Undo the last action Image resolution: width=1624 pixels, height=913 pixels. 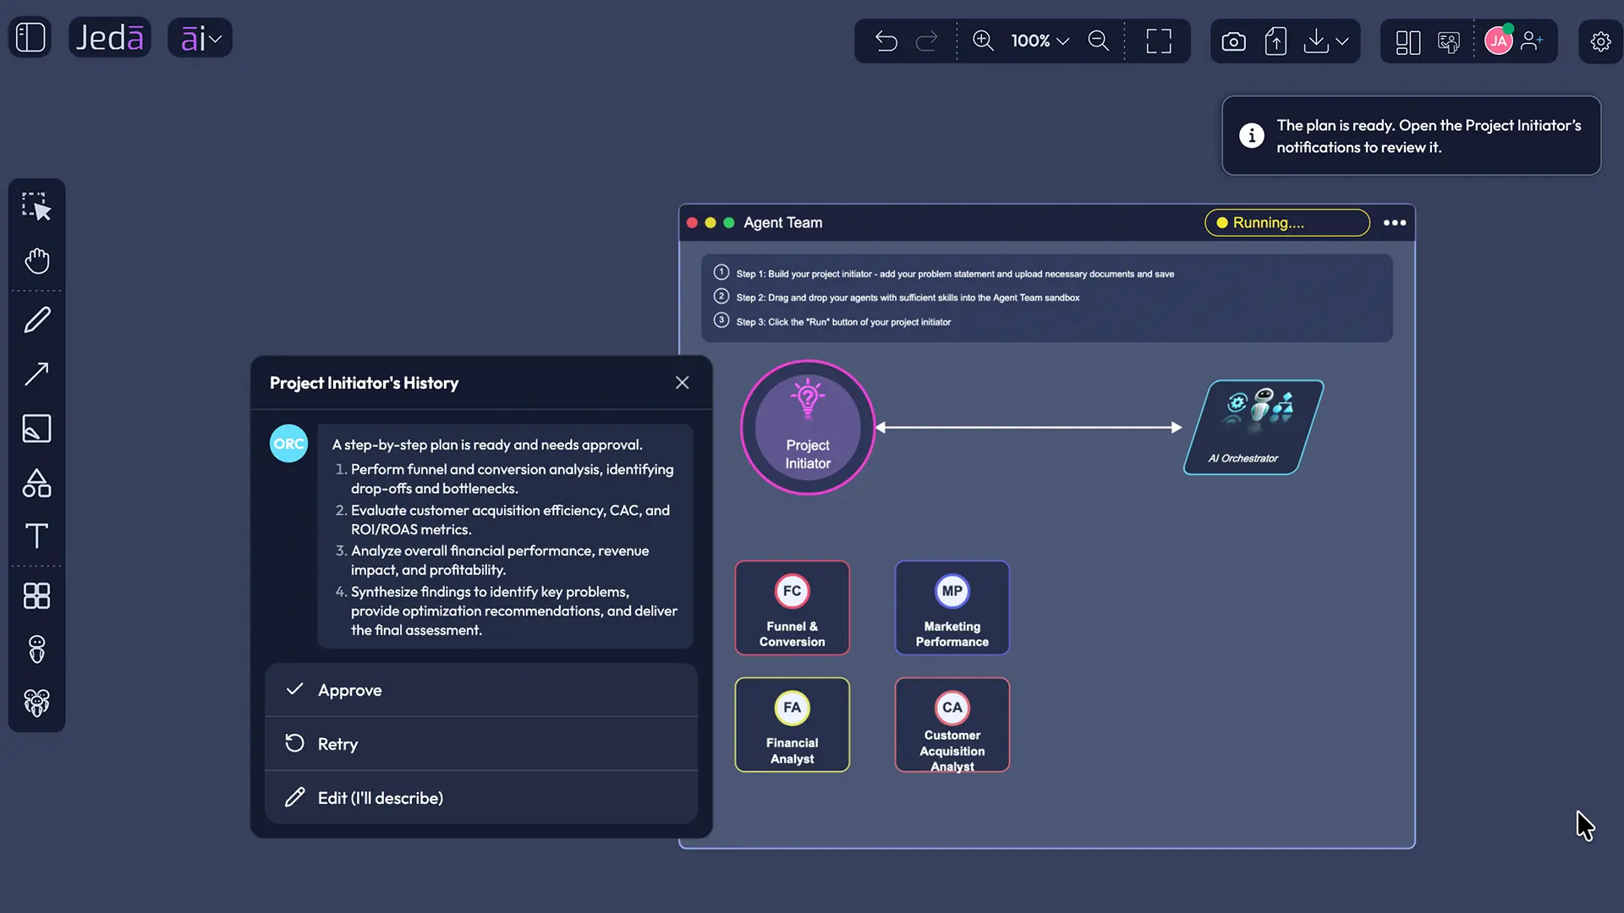(x=886, y=41)
